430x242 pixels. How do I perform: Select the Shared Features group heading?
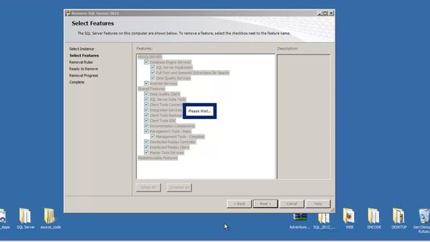click(151, 89)
